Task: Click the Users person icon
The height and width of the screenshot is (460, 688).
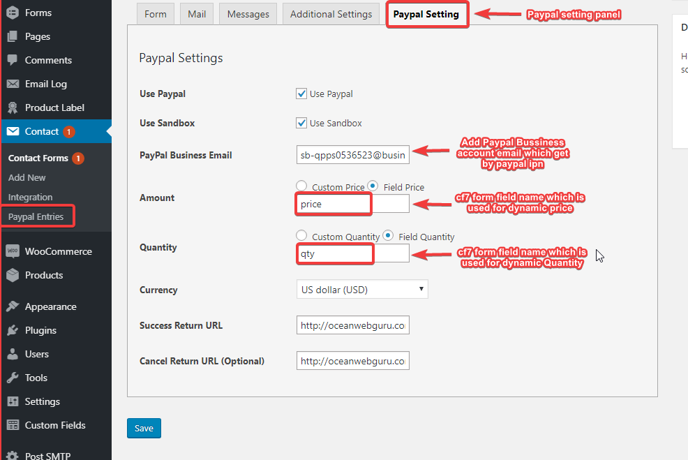Action: tap(13, 354)
